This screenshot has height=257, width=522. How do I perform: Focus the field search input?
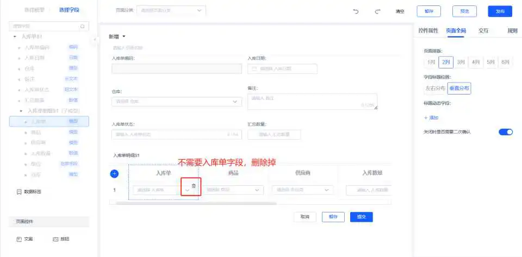click(x=49, y=26)
